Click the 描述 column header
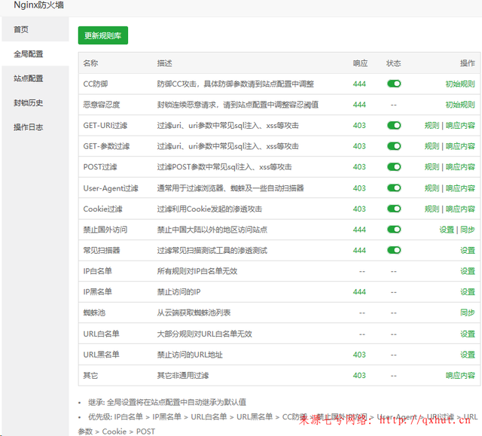This screenshot has width=482, height=436. tap(165, 63)
